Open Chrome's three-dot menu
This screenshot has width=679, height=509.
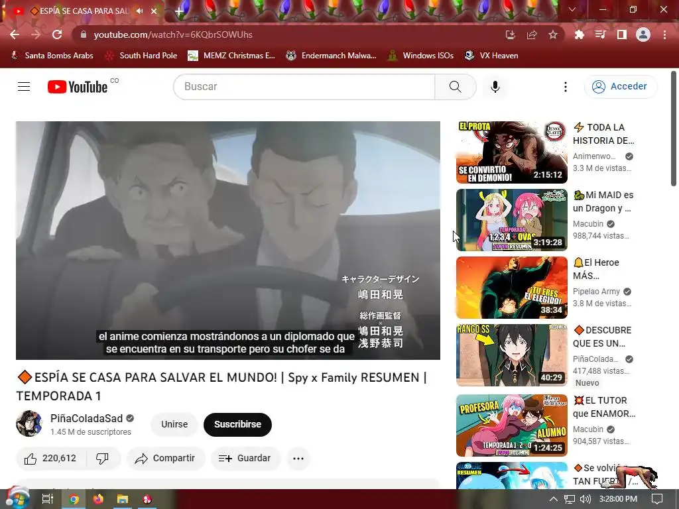pos(664,34)
